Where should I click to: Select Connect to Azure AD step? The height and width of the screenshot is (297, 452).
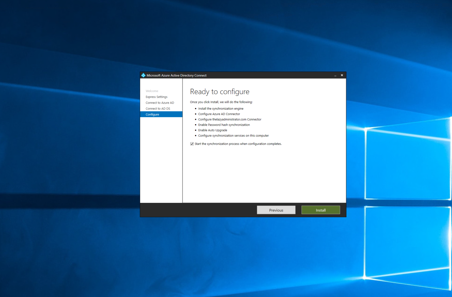[x=160, y=103]
